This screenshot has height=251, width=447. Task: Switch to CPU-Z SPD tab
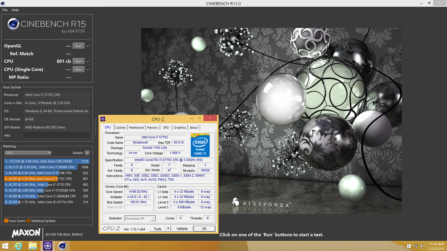click(166, 127)
